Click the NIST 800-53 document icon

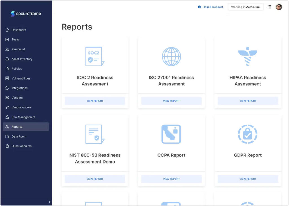click(x=95, y=134)
